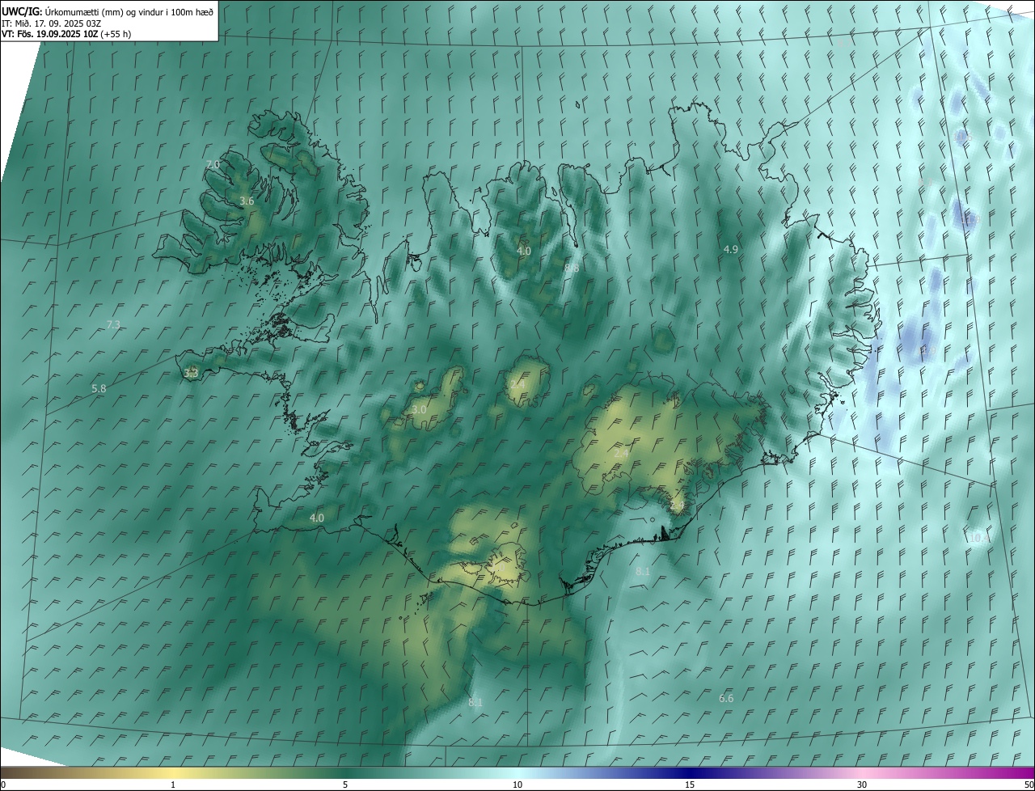Viewport: 1035px width, 791px height.
Task: Select the 8.8 value label
Action: [572, 268]
